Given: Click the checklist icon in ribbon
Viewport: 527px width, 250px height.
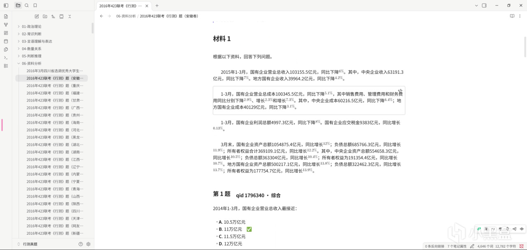Looking at the screenshot, I should point(6,66).
